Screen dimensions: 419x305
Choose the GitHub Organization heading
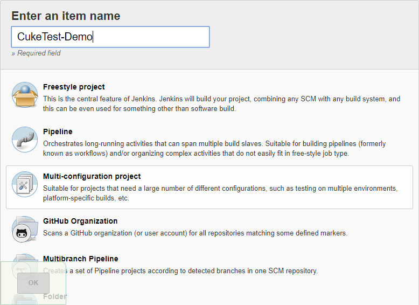coord(80,221)
